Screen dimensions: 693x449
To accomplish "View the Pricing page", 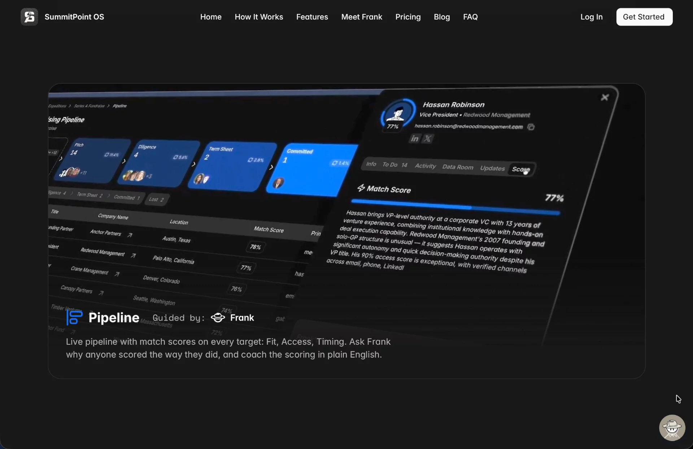I will [x=408, y=17].
